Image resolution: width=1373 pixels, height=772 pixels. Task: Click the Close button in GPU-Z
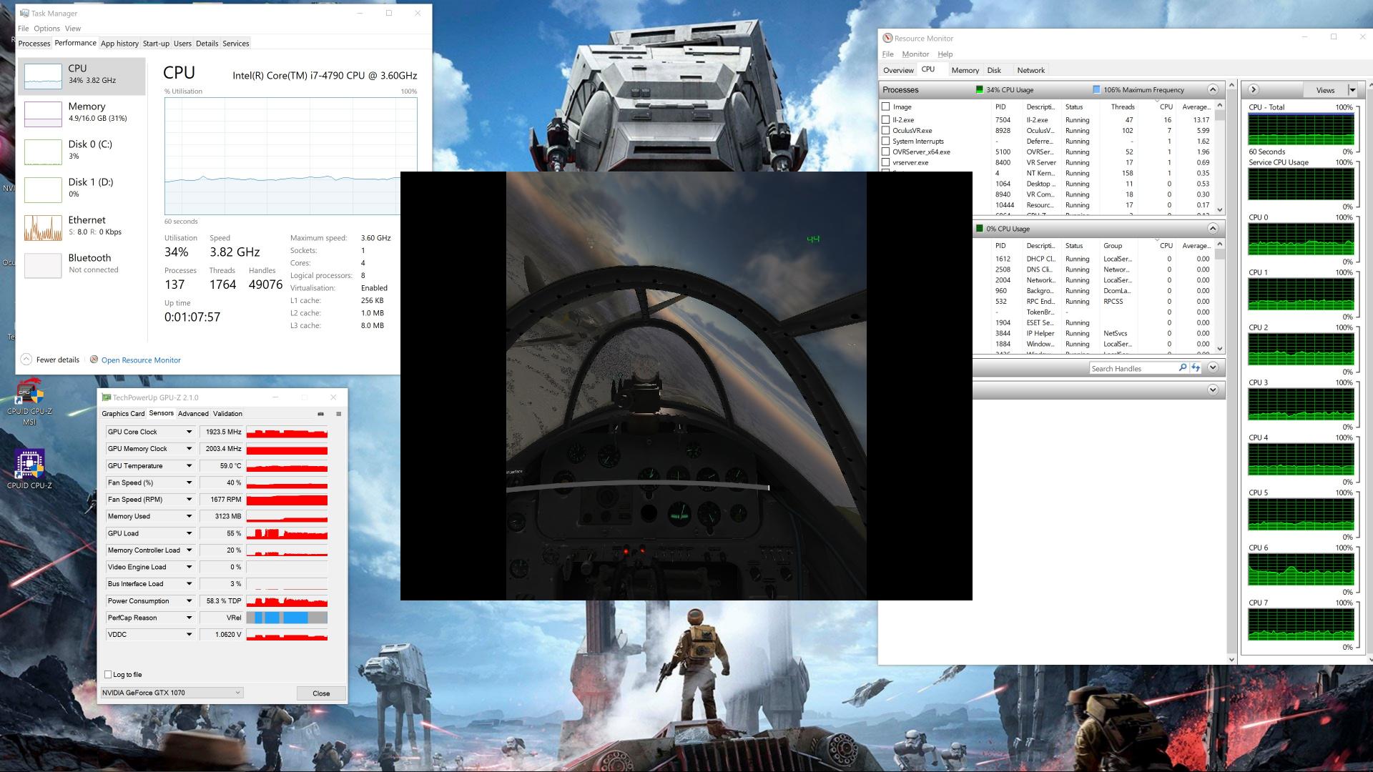(321, 693)
